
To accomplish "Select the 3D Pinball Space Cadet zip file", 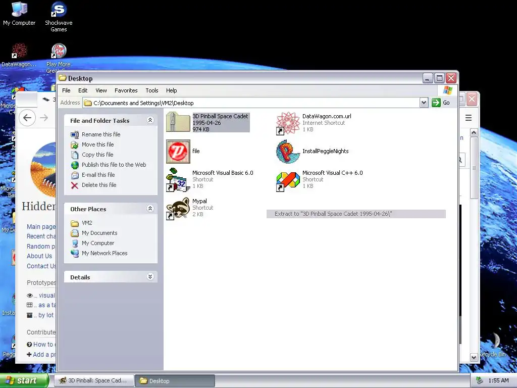I will (178, 122).
